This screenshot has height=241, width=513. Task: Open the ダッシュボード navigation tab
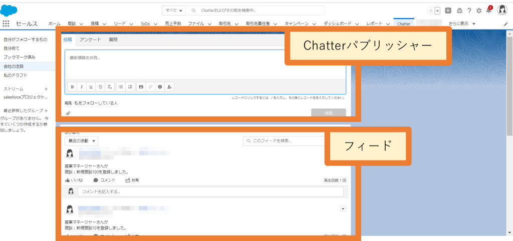coord(341,24)
